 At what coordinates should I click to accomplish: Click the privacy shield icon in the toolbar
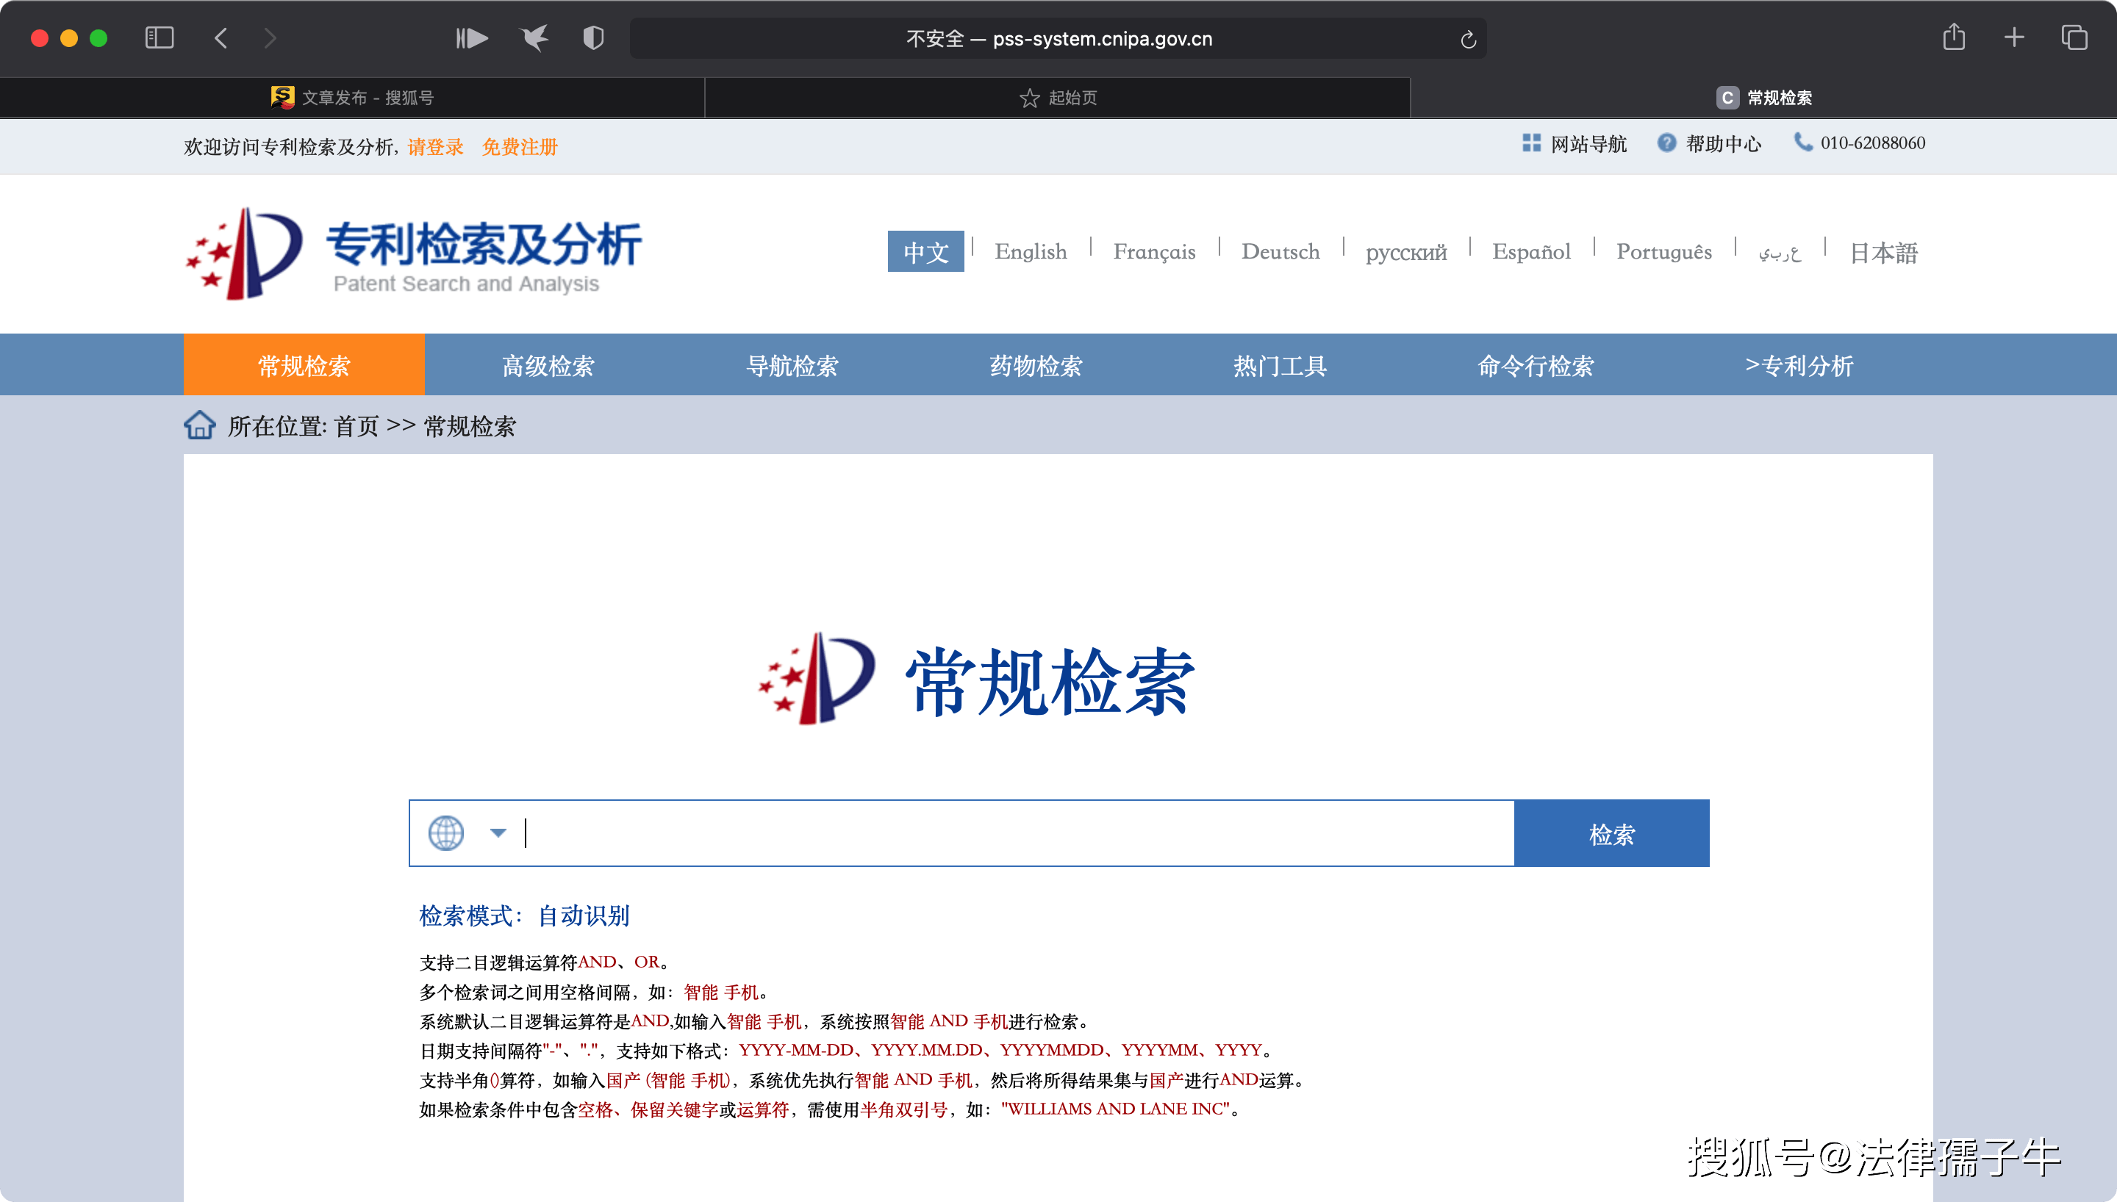[x=592, y=37]
